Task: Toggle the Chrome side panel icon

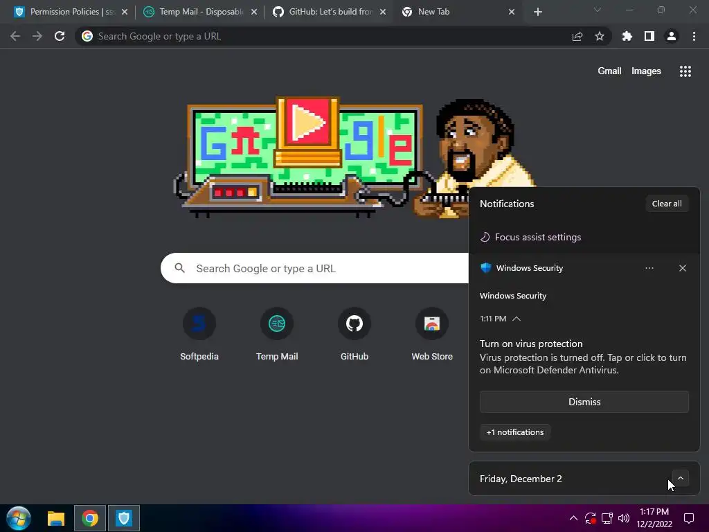Action: coord(649,36)
